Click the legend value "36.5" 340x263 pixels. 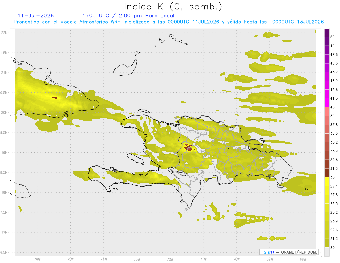pos(334,133)
